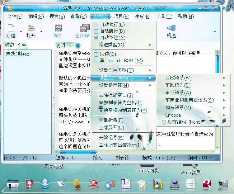234x194 pixels.
Task: Click the vertical scrollbar thumb in editor
Action: pos(217,64)
